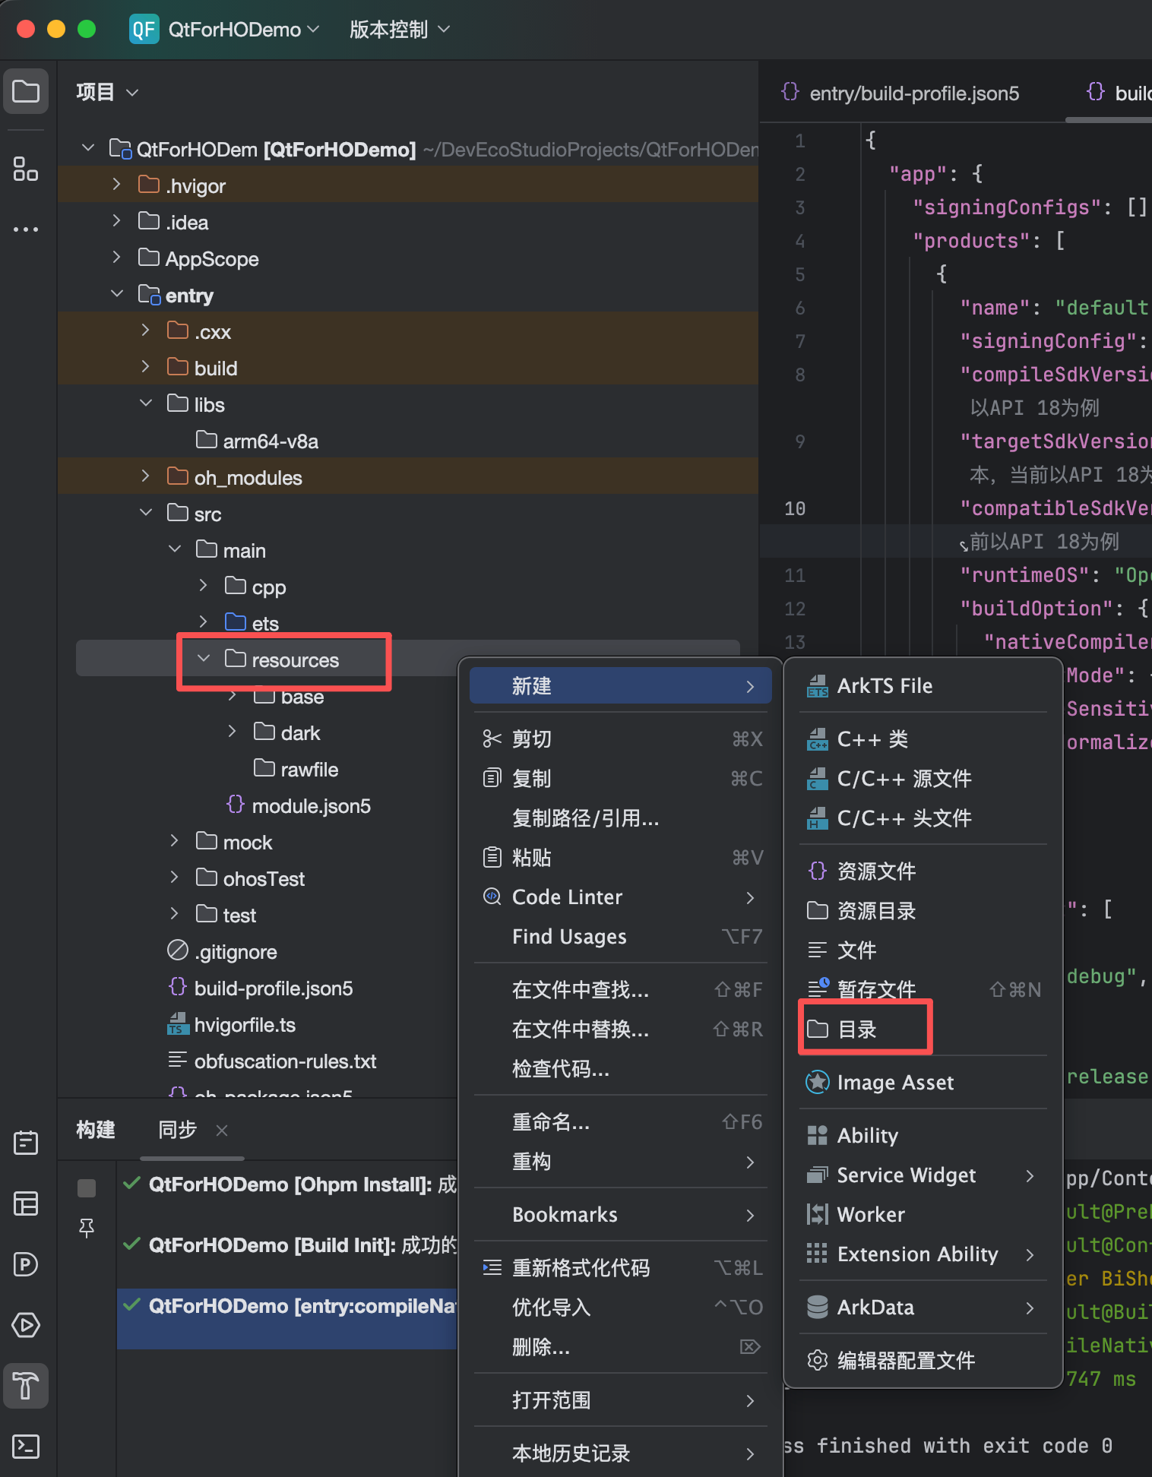Open the Terminal tool window icon
Image resolution: width=1152 pixels, height=1477 pixels.
pyautogui.click(x=26, y=1446)
